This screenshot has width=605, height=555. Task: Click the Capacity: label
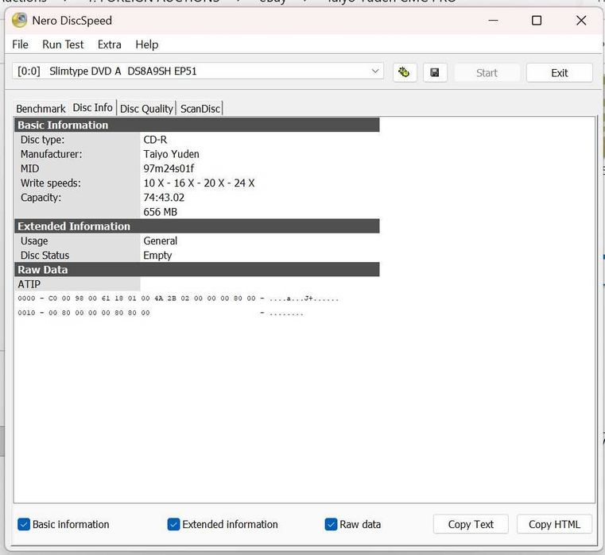[x=41, y=198]
